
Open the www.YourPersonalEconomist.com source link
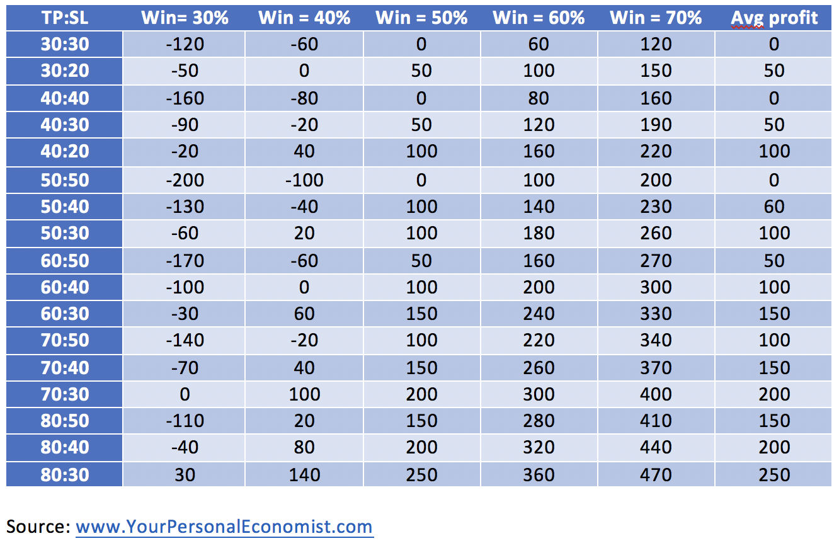pyautogui.click(x=224, y=527)
